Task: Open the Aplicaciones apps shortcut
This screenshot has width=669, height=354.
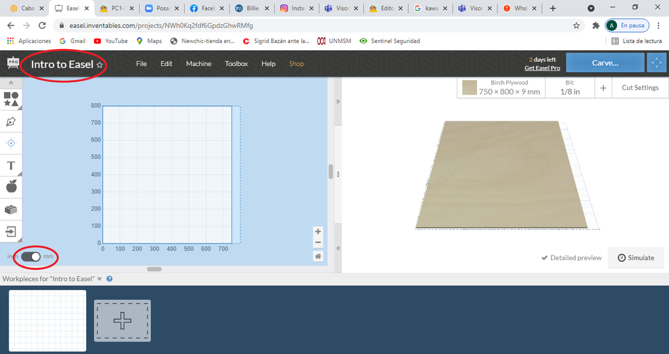Action: (x=29, y=41)
